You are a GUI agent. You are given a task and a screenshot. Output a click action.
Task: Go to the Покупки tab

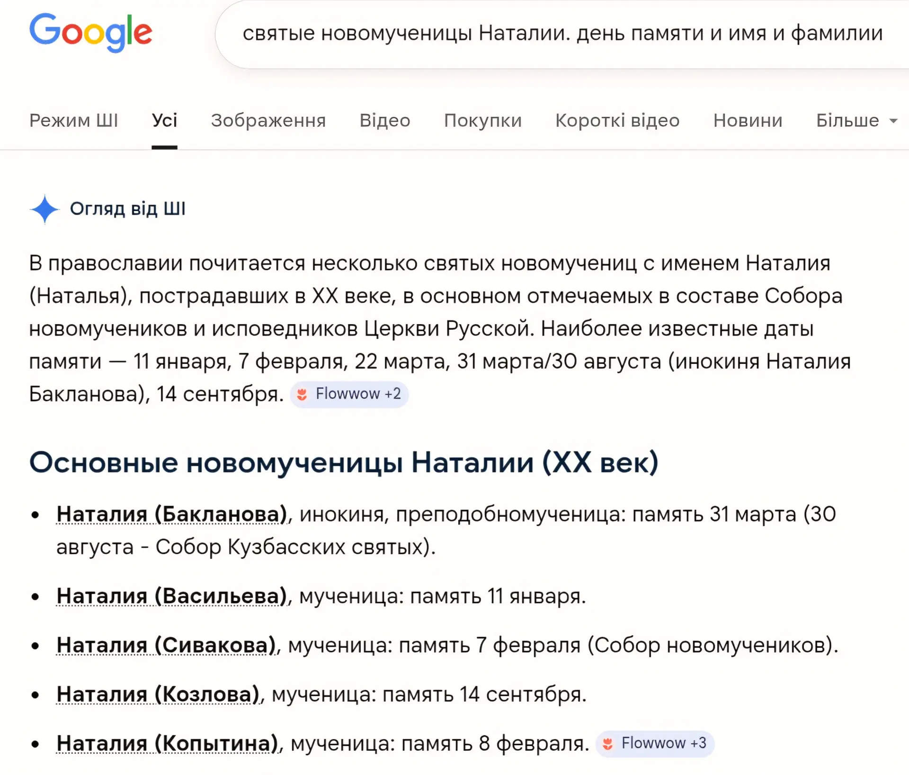(483, 121)
